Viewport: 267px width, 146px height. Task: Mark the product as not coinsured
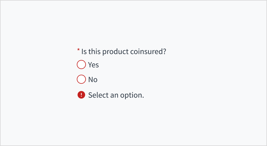coord(81,80)
